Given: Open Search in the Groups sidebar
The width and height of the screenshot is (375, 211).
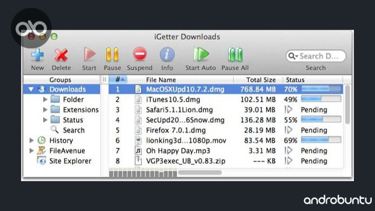Looking at the screenshot, I should tap(74, 130).
